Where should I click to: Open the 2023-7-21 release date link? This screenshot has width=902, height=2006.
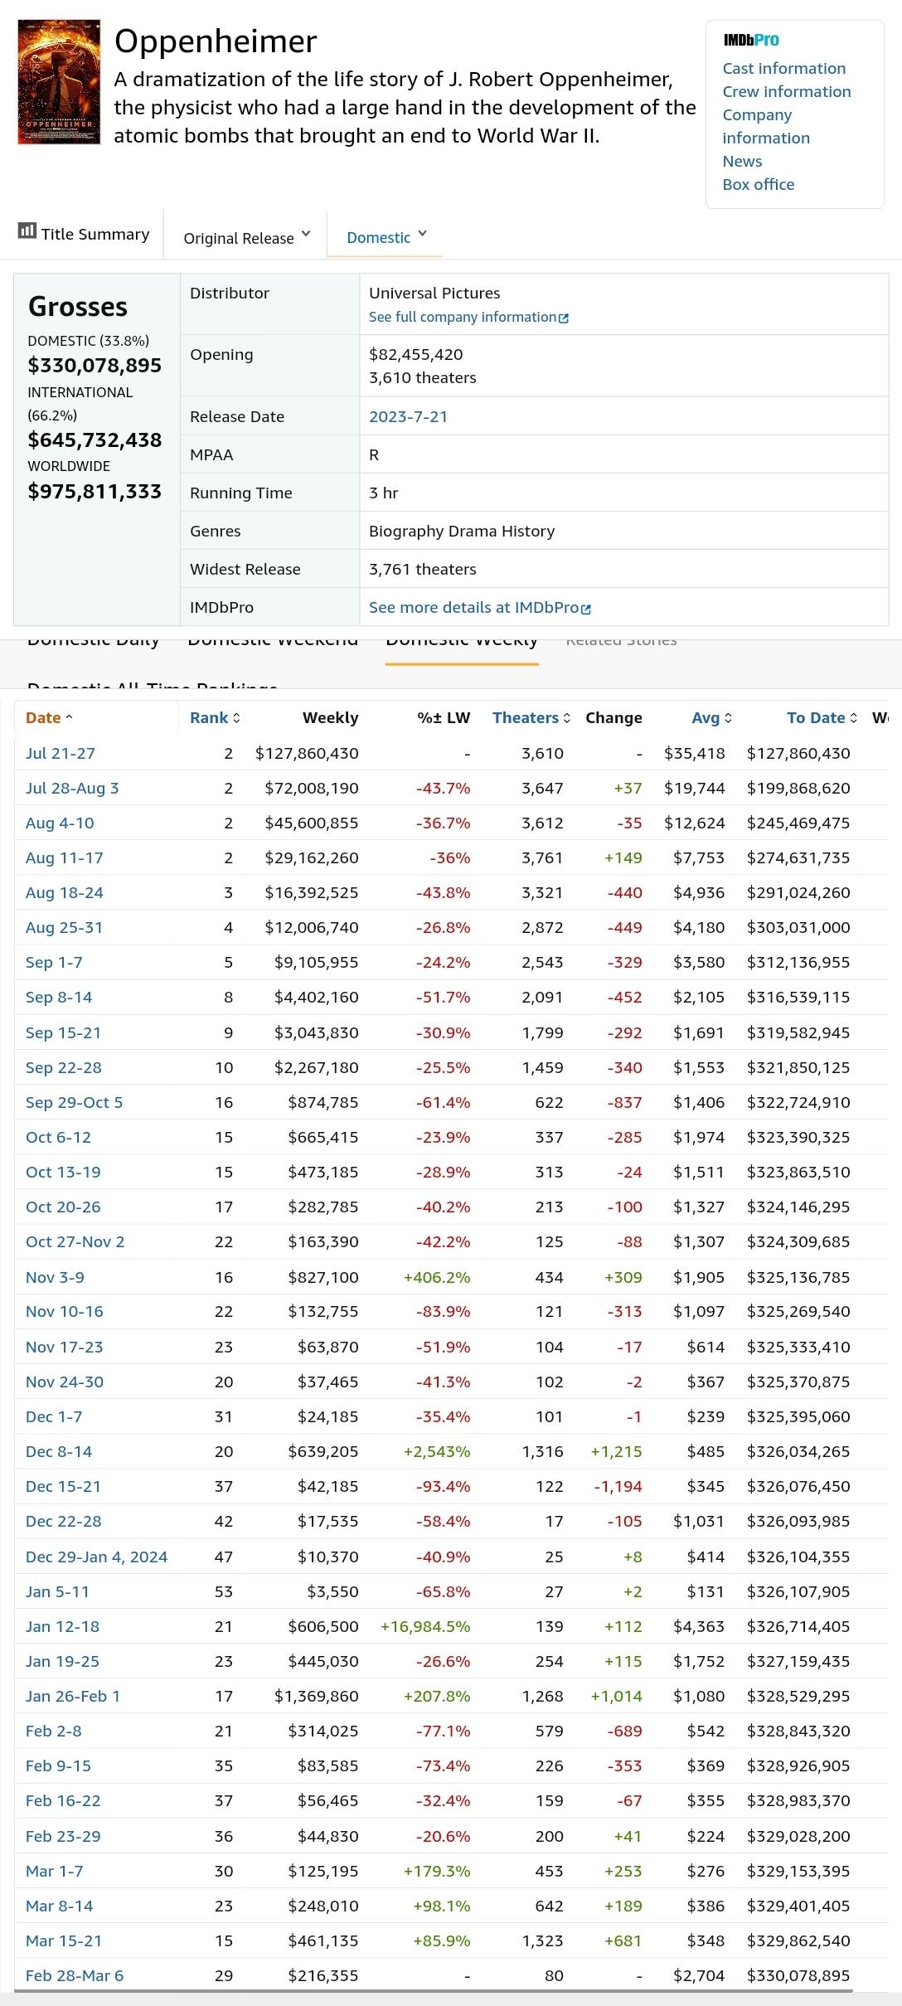408,416
